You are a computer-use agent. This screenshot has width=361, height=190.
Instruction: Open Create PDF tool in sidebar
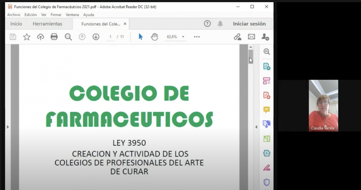pyautogui.click(x=267, y=95)
